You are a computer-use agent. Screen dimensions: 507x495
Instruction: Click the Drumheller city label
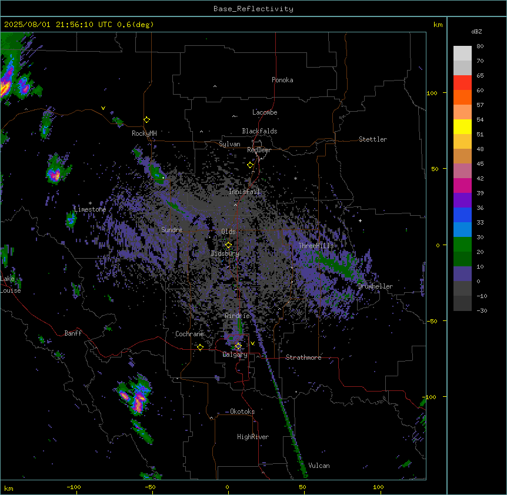(375, 286)
